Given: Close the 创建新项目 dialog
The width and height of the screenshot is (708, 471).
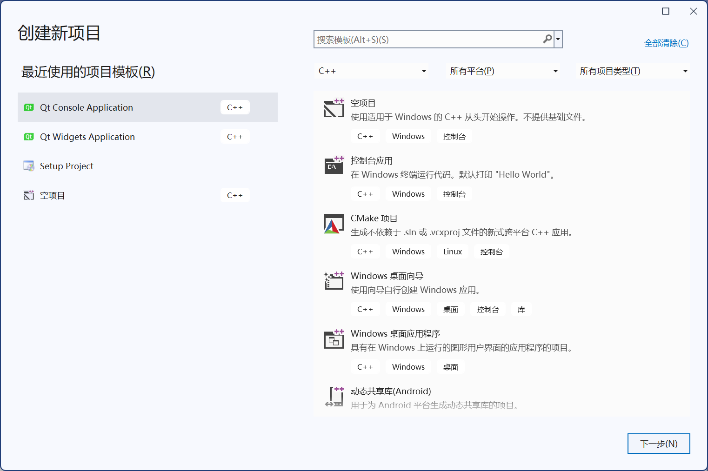Looking at the screenshot, I should [694, 11].
